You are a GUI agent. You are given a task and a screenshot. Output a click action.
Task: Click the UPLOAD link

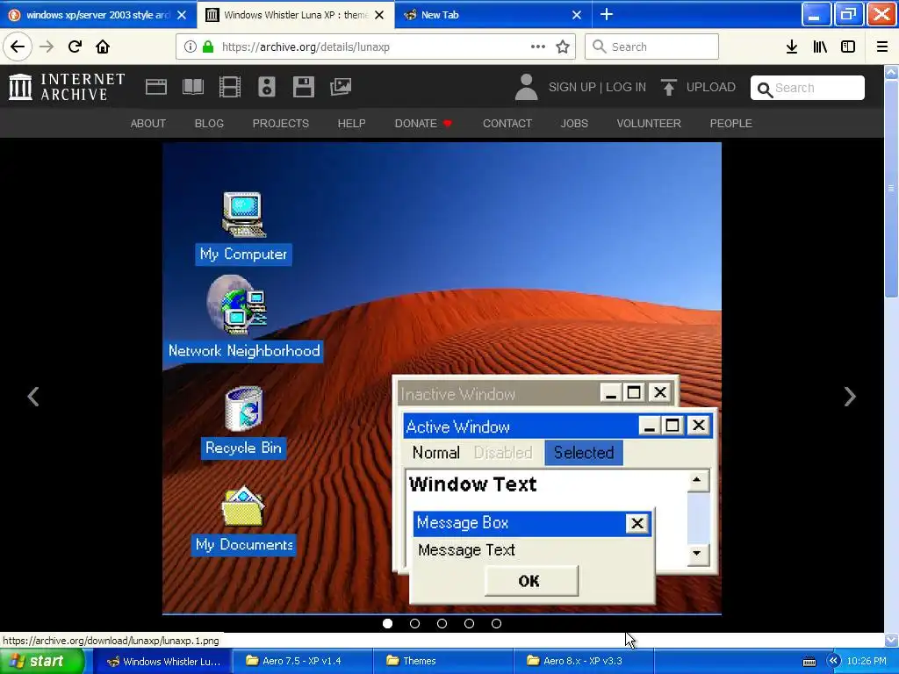click(711, 87)
